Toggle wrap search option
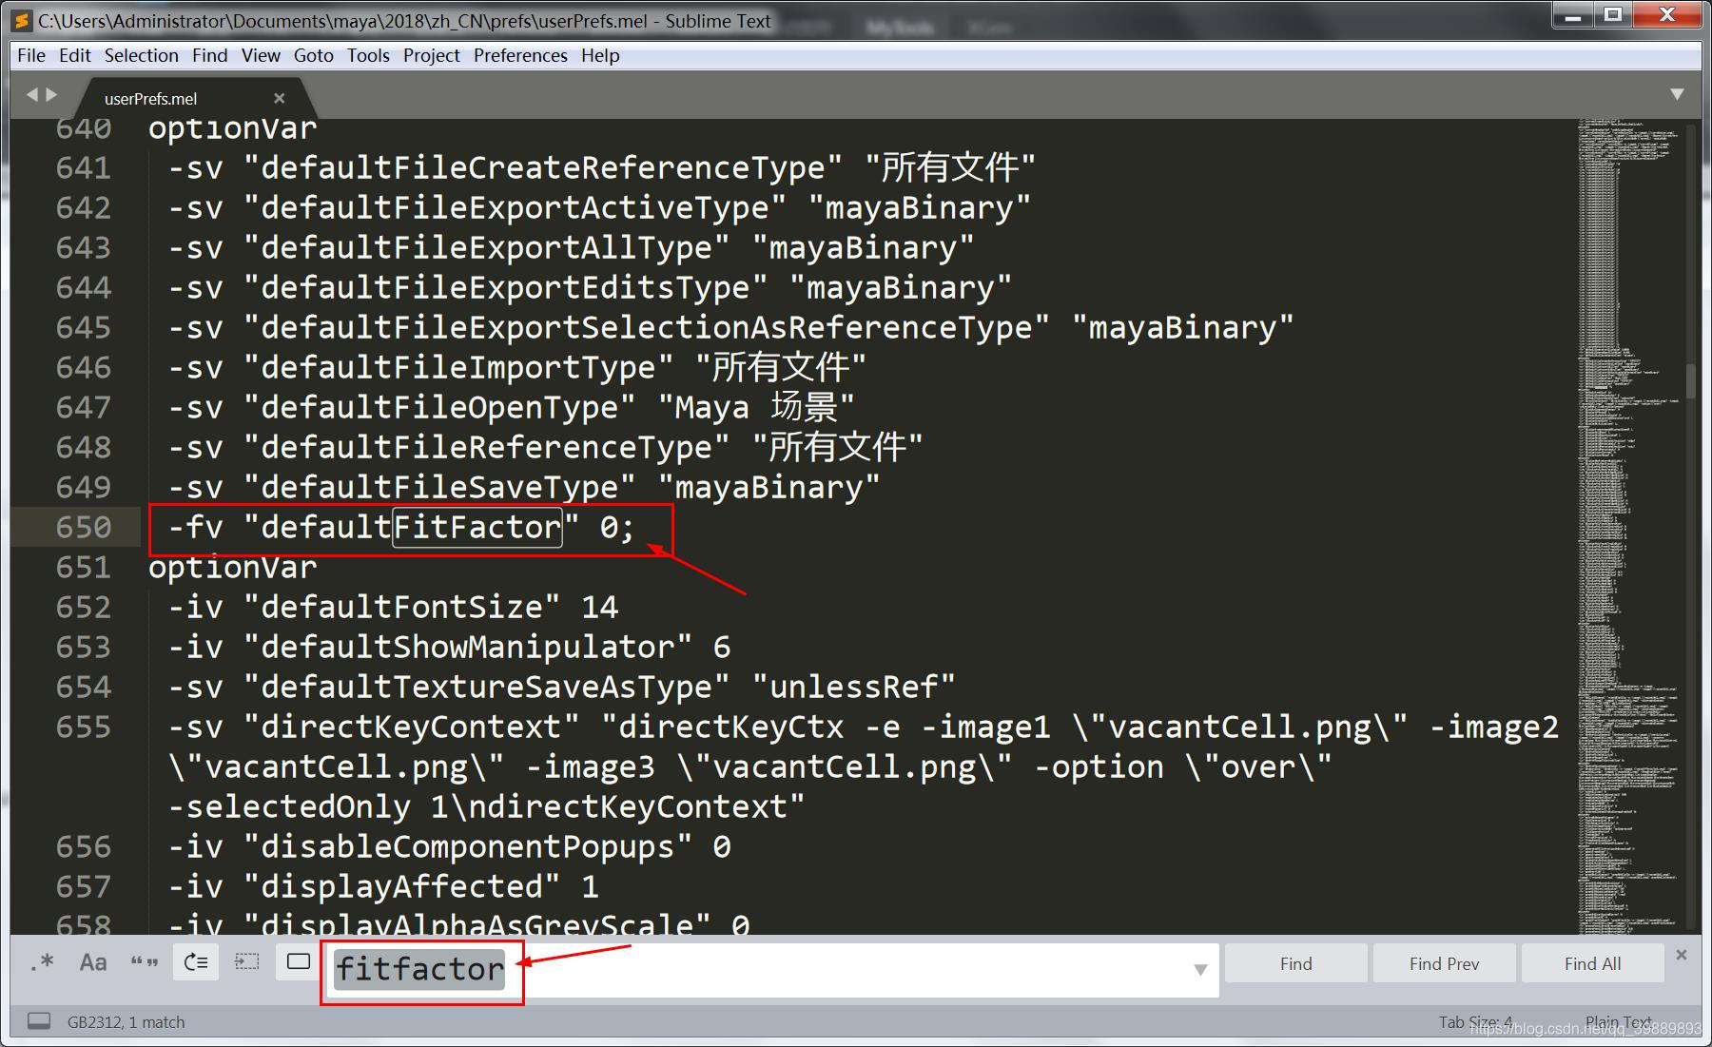The width and height of the screenshot is (1712, 1047). (196, 962)
